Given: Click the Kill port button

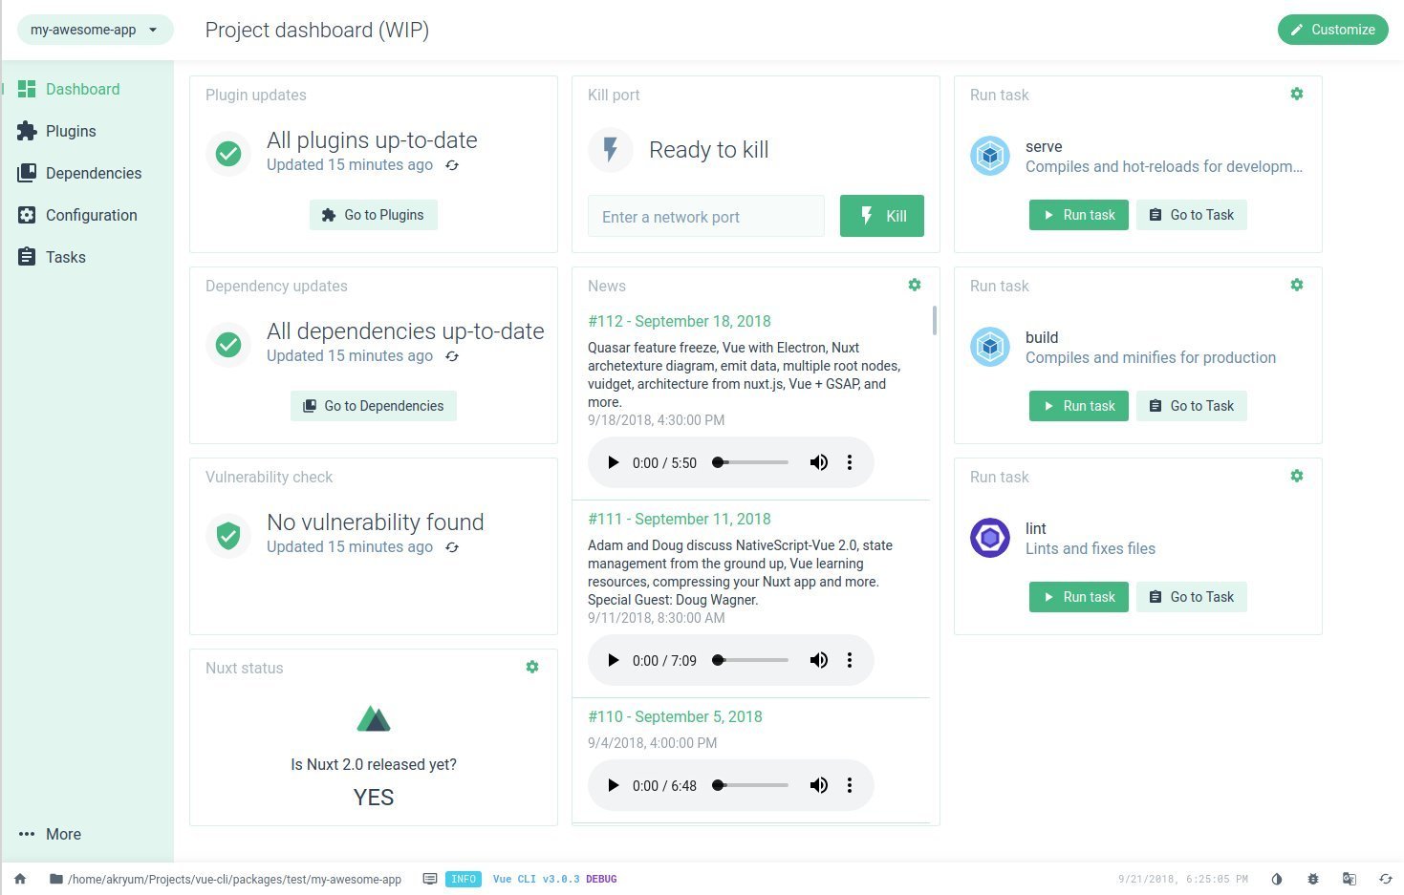Looking at the screenshot, I should [x=882, y=216].
